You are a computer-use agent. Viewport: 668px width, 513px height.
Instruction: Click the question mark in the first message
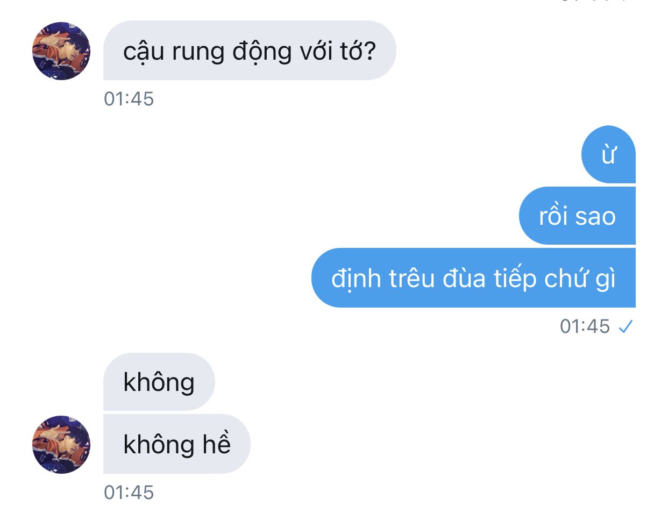369,51
